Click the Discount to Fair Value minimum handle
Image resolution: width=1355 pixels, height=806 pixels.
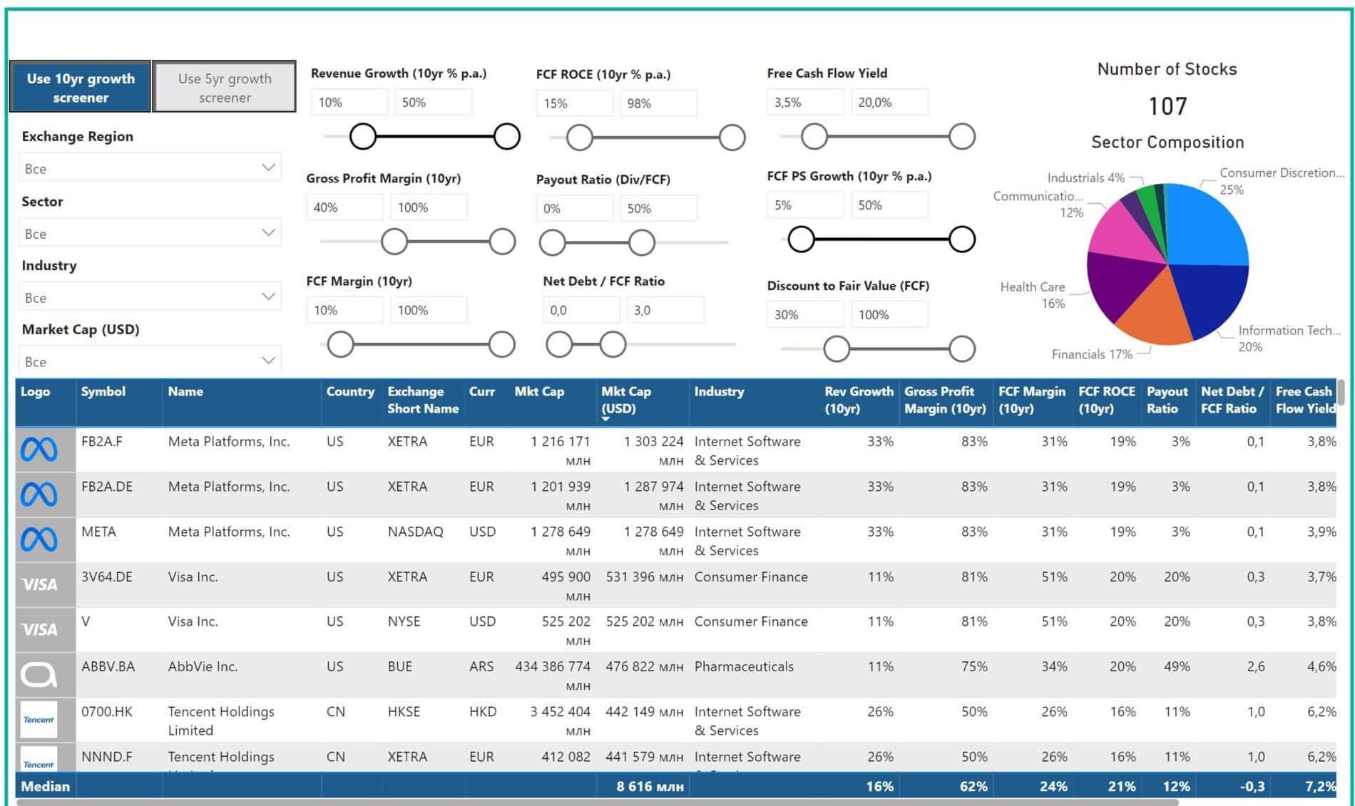pyautogui.click(x=837, y=349)
